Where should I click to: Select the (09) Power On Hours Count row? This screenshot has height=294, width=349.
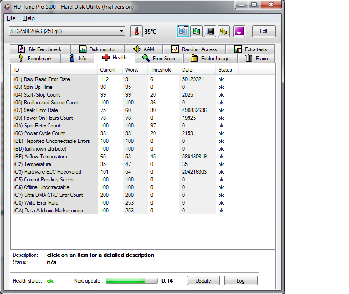click(x=126, y=118)
